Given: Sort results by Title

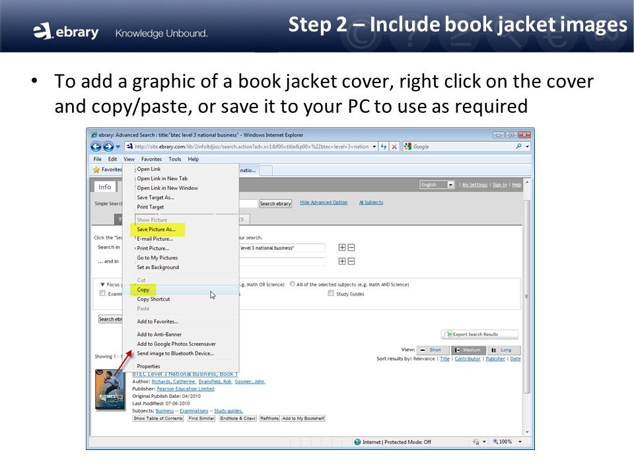Looking at the screenshot, I should coord(444,359).
